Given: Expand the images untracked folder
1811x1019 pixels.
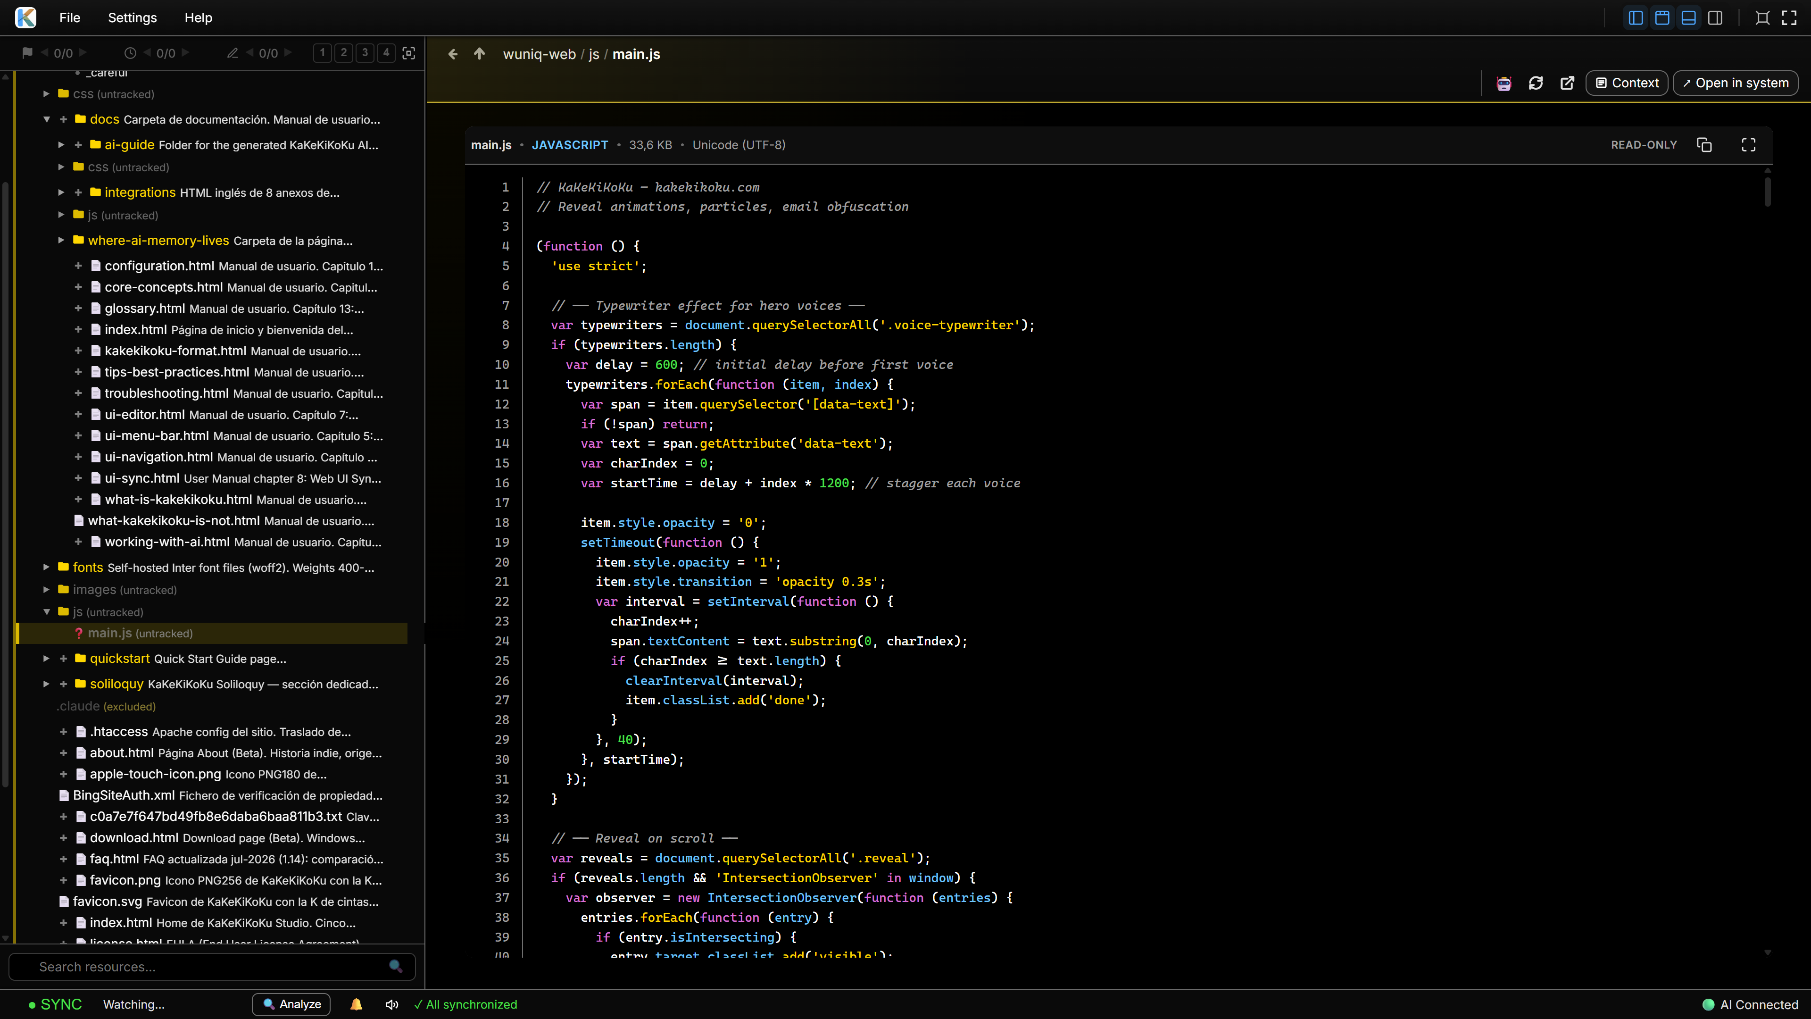Looking at the screenshot, I should 46,589.
